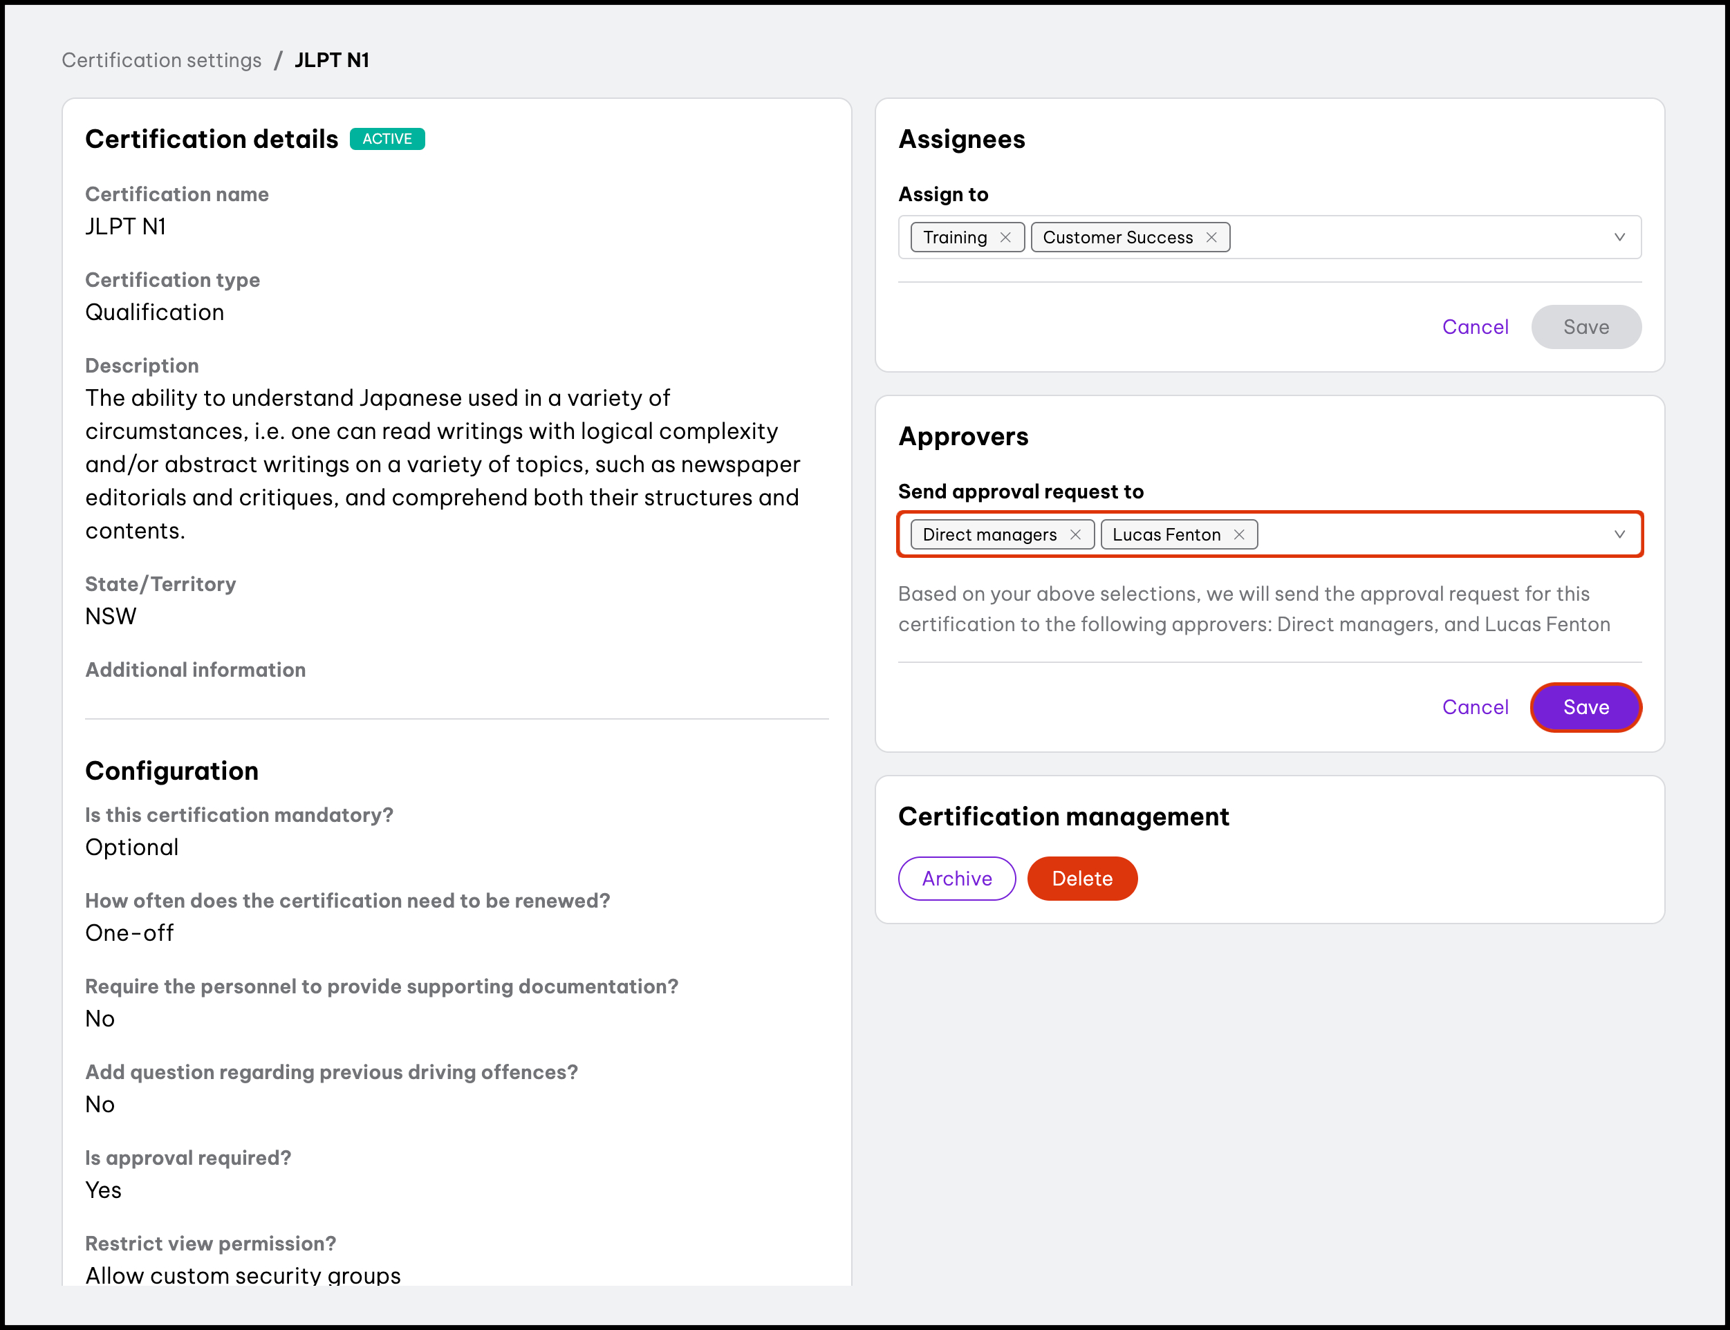Remove the Customer Success assignee tag
1730x1330 pixels.
pos(1211,238)
